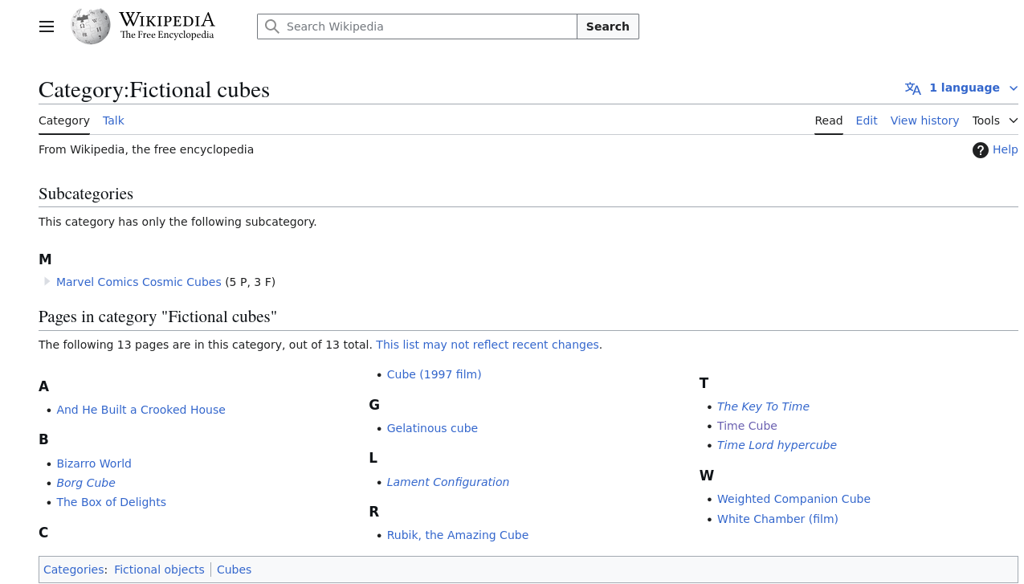Click the Subcategories heading
This screenshot has height=584, width=1024.
click(86, 194)
